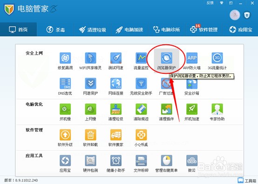258x184 pixels.
Task: Open 清除痕迹 eraser tool
Action: tap(141, 109)
